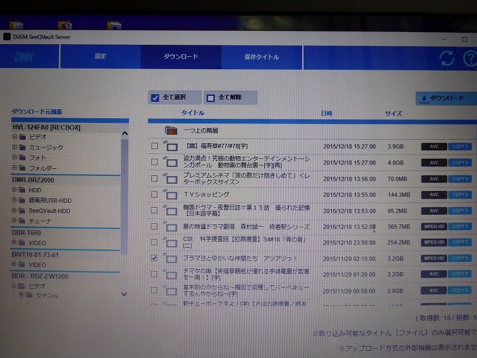Open the third desktop folder icon behind the window
Screen dimensions: 477x358
point(114,25)
